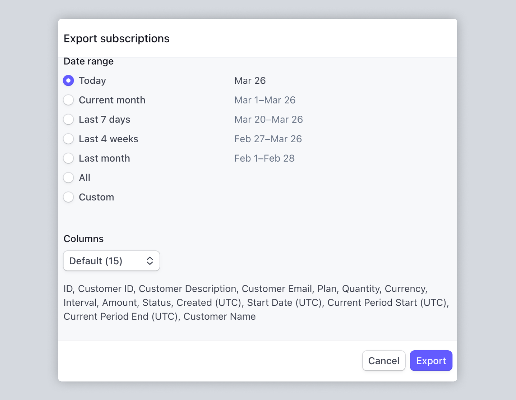Select the Last month radio button

tap(68, 158)
